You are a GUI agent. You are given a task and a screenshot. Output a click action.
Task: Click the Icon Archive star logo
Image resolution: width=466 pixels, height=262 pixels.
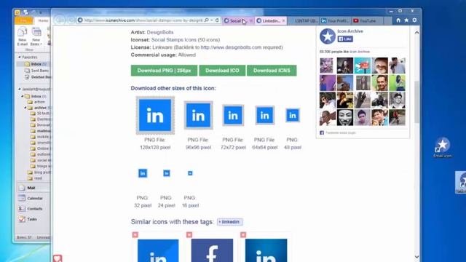(x=328, y=36)
